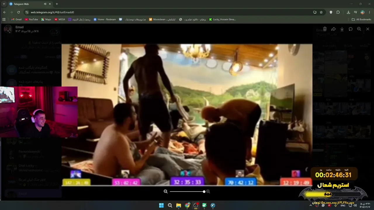Open the All Bookmarks folder
This screenshot has width=374, height=210.
coord(361,20)
